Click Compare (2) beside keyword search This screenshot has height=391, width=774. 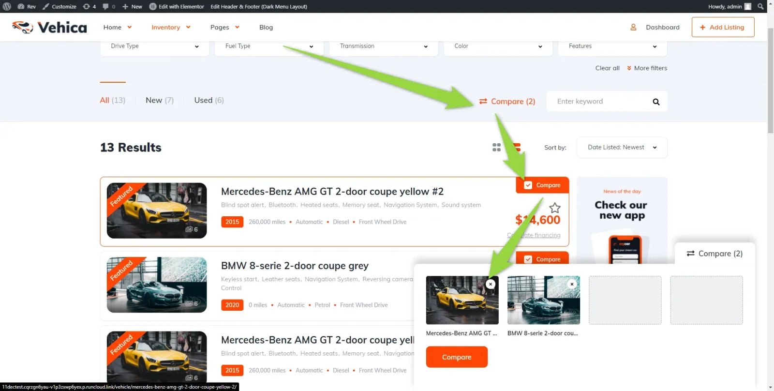pos(507,101)
